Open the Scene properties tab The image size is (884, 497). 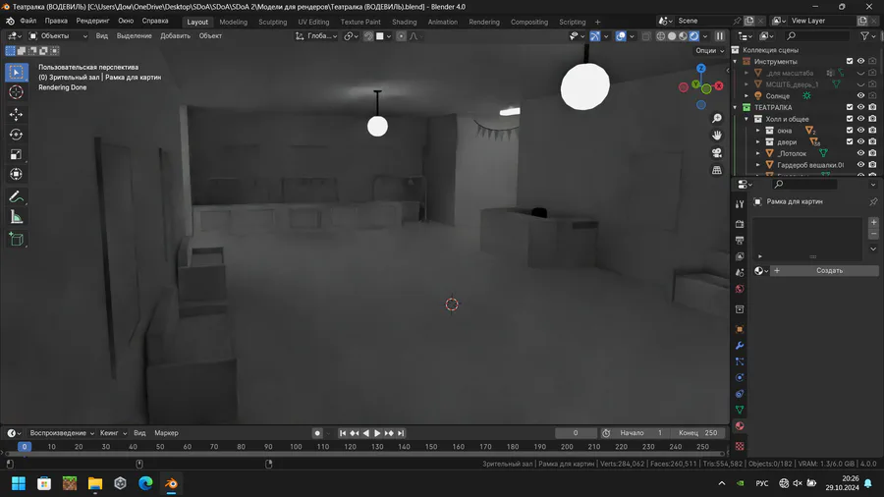pos(740,273)
